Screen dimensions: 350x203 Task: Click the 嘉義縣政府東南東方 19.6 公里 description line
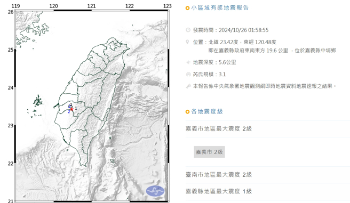point(272,51)
